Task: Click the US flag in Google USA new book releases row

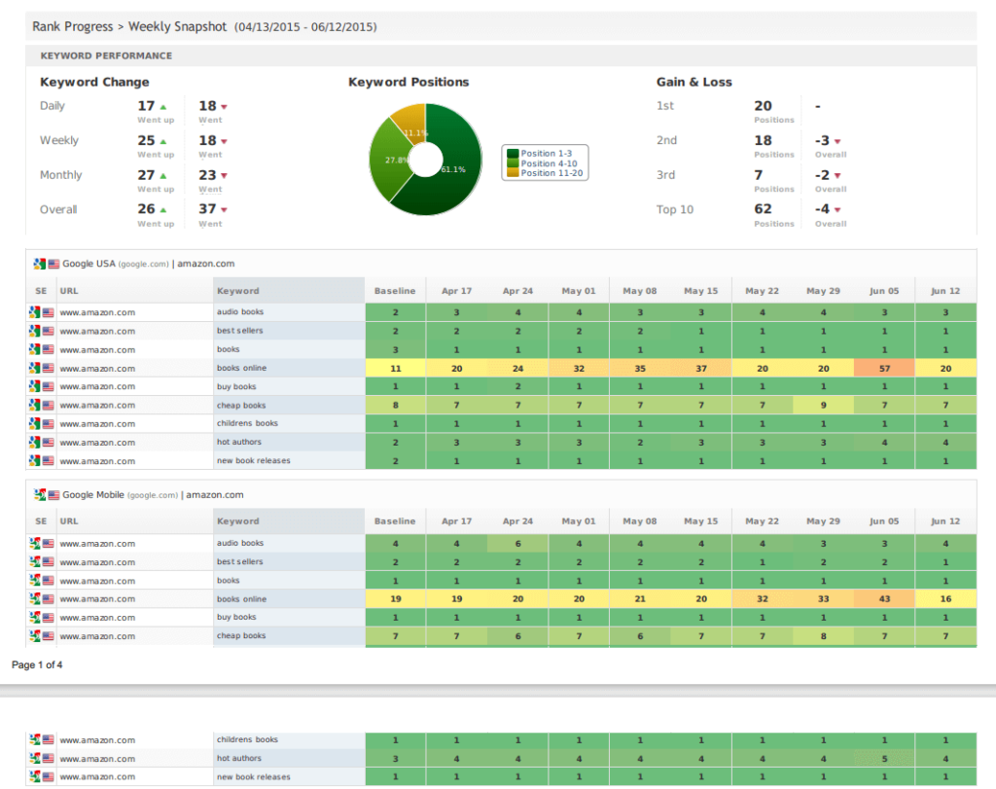Action: 49,460
